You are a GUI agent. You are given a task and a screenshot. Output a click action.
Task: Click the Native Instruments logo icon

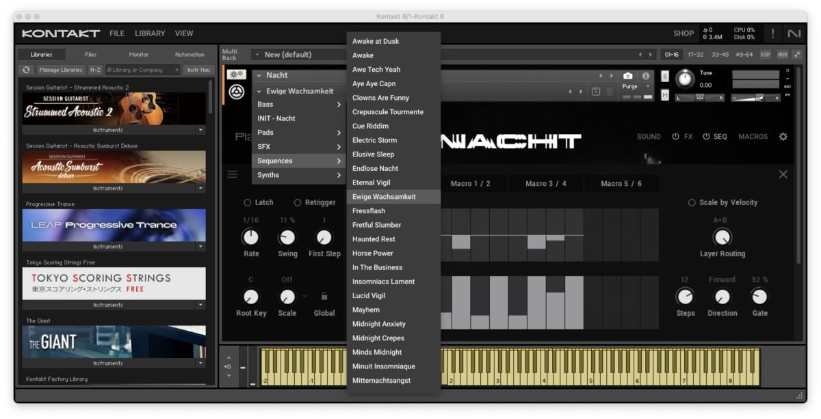(794, 33)
